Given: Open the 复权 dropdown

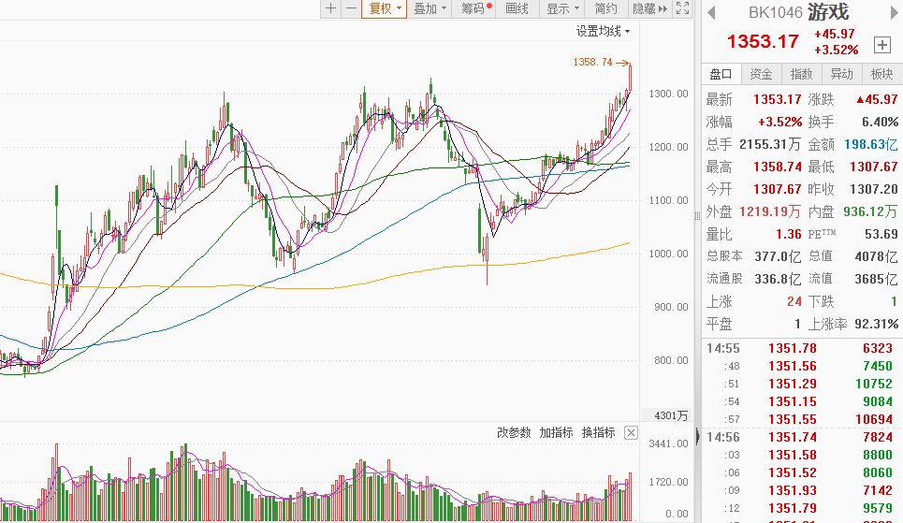Looking at the screenshot, I should pos(386,8).
